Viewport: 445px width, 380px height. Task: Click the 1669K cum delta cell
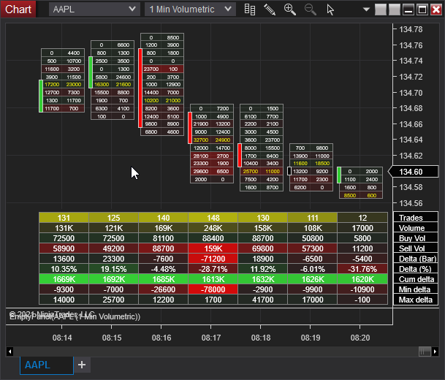coord(64,279)
